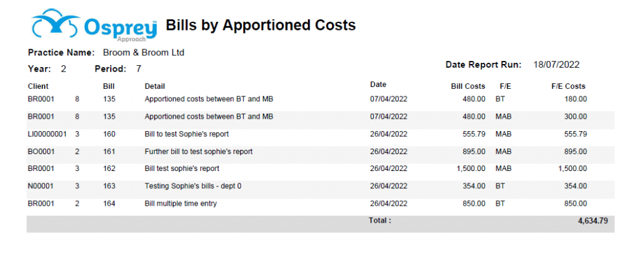Click the report run date 18/07/2022
The height and width of the screenshot is (258, 637).
coord(557,65)
